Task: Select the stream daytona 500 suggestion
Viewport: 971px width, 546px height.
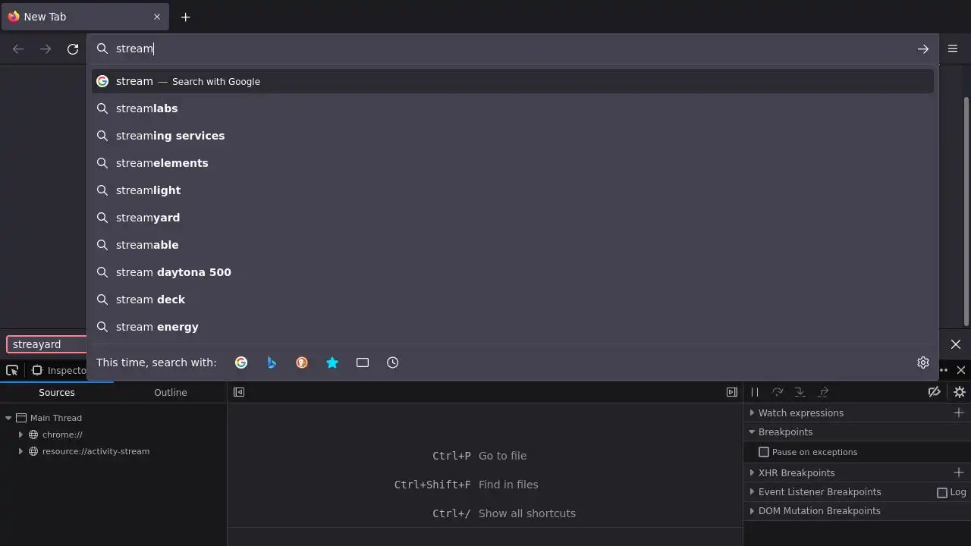Action: (x=513, y=272)
